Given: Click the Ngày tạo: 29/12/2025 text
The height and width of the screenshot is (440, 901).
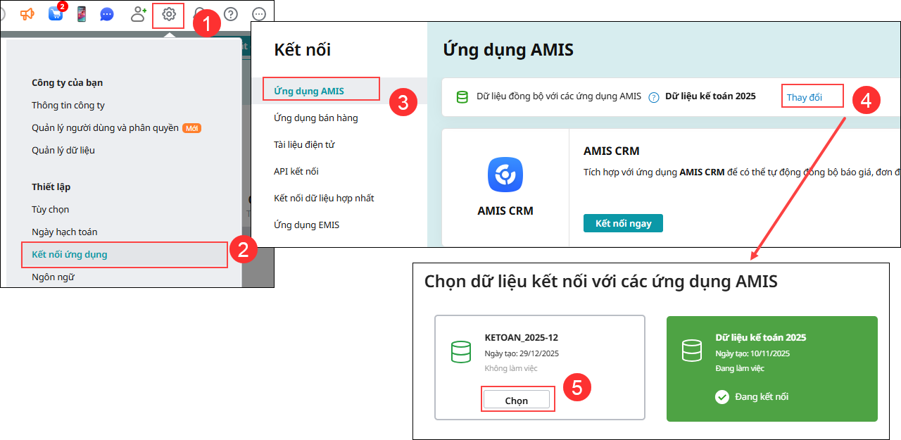Looking at the screenshot, I should point(522,353).
